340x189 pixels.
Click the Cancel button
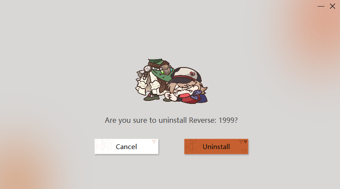pos(126,146)
